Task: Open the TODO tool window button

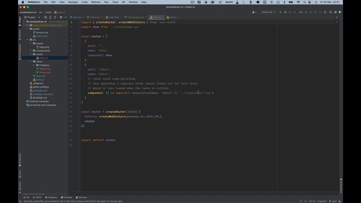Action: pos(37,197)
